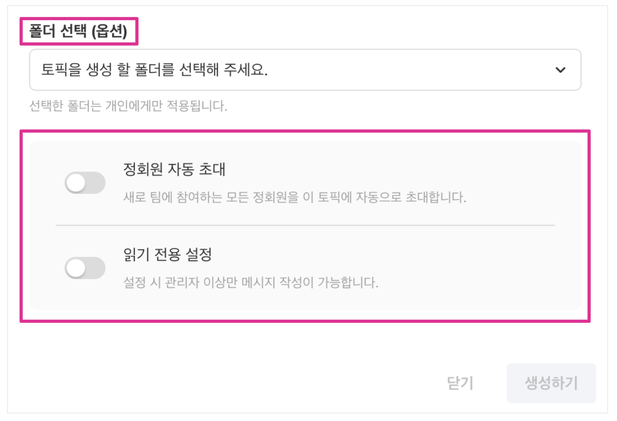Click the white knob of read-only switch
Image resolution: width=617 pixels, height=421 pixels.
[x=76, y=268]
